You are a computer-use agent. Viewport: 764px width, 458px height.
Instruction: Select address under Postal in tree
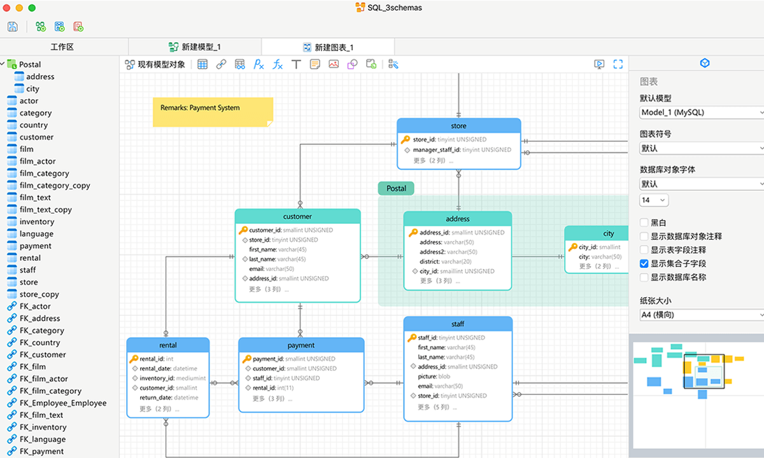40,76
